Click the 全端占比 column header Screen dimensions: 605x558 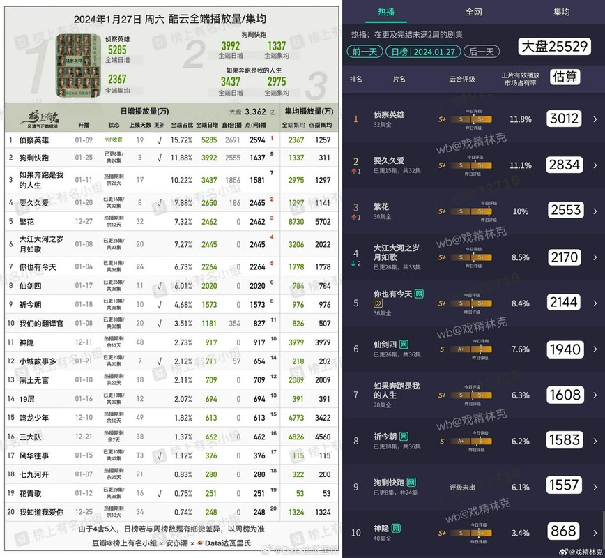click(x=182, y=125)
